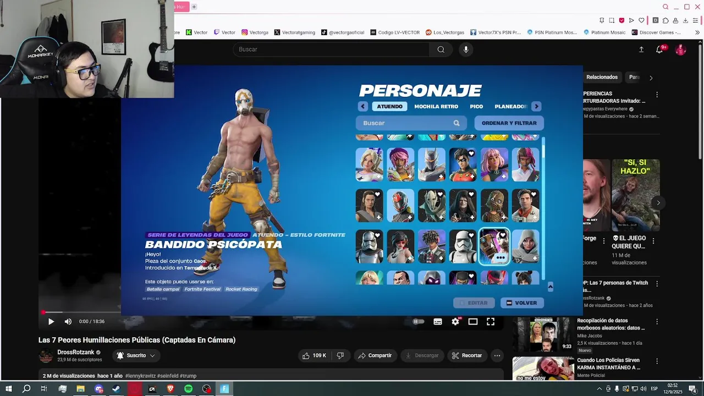Click the #lennykravitz hashtag link
This screenshot has width=704, height=396.
[140, 376]
